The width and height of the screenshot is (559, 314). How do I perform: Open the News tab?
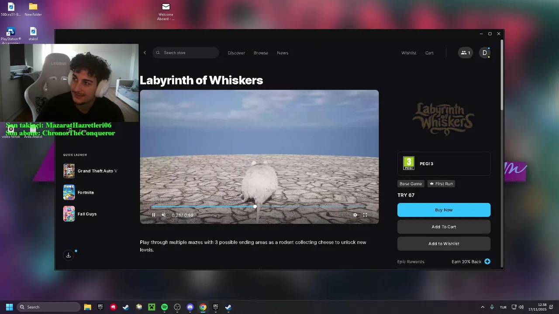pos(283,53)
